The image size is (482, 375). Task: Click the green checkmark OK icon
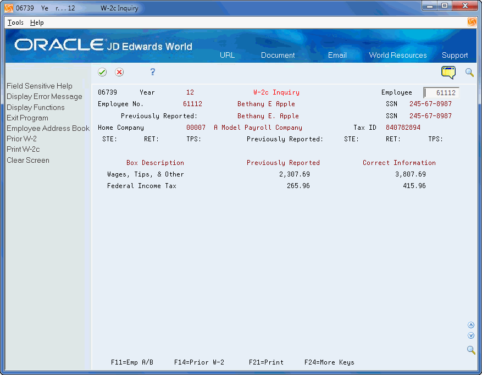(x=102, y=72)
